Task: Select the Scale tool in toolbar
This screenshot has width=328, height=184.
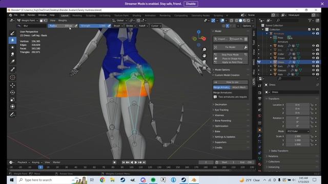Action: (12, 100)
